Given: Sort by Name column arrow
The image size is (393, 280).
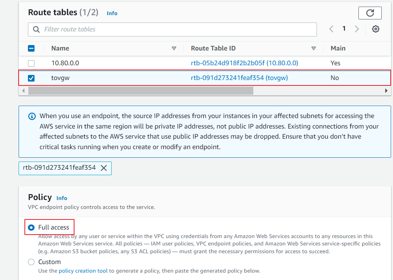Looking at the screenshot, I should (x=174, y=49).
